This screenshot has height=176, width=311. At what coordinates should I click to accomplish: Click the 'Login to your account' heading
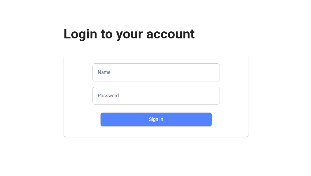129,34
